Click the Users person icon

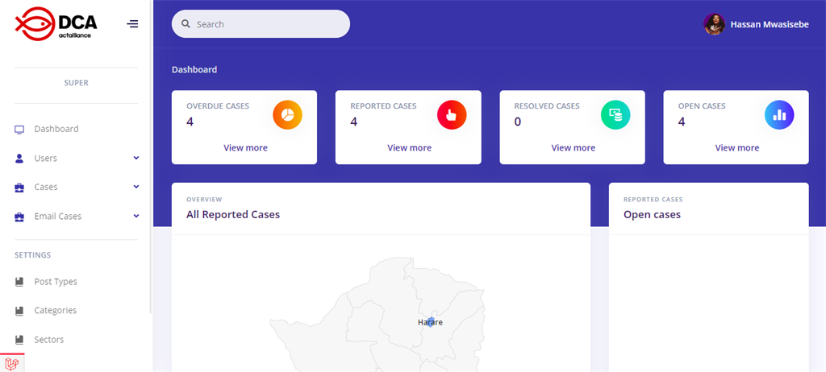[x=19, y=159]
